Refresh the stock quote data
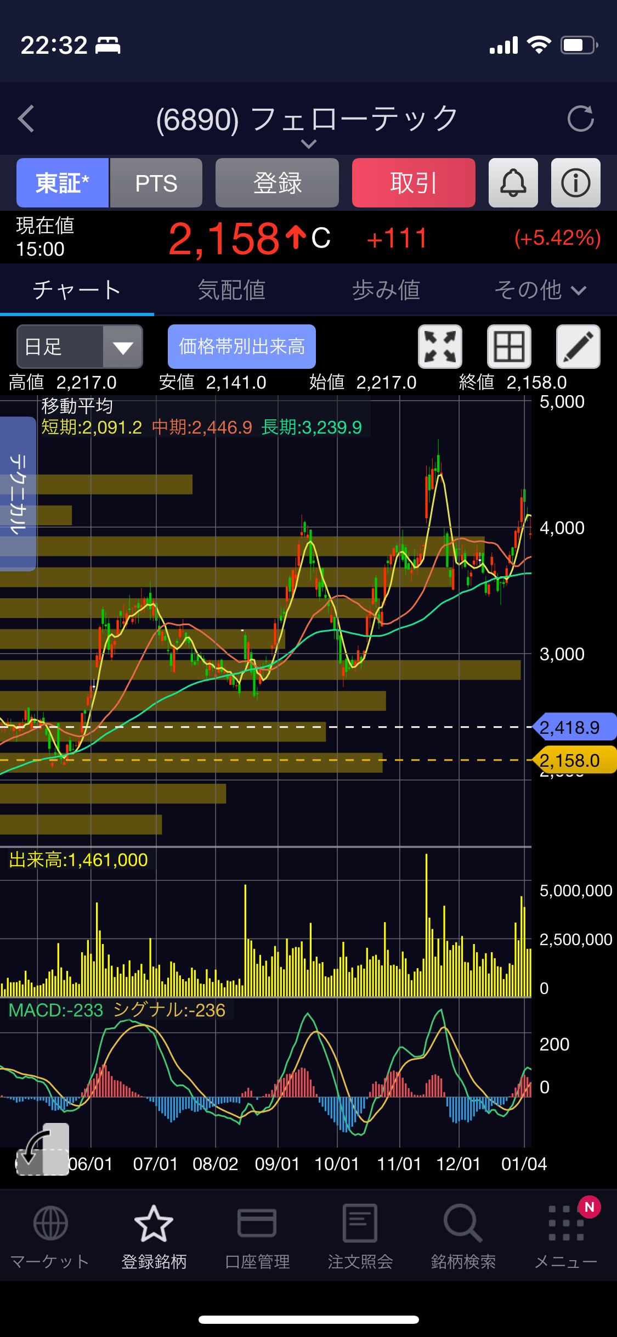Screen dimensions: 617x1337 coord(580,119)
